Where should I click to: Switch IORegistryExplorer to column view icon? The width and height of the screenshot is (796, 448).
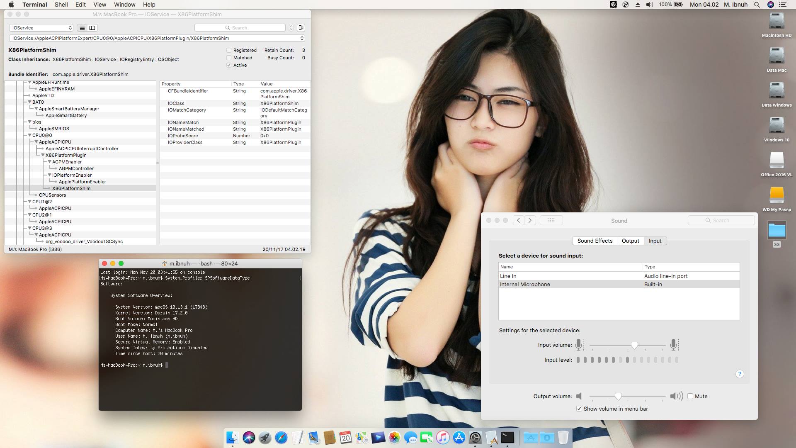click(x=92, y=28)
